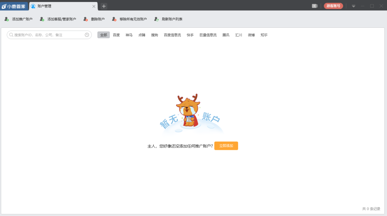The height and width of the screenshot is (216, 387).
Task: Click the account search input field
Action: [x=49, y=35]
